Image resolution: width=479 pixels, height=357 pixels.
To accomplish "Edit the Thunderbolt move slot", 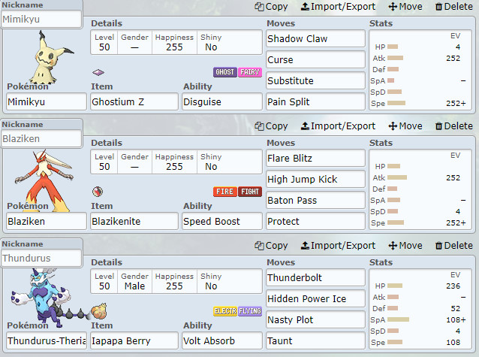I will click(x=315, y=277).
